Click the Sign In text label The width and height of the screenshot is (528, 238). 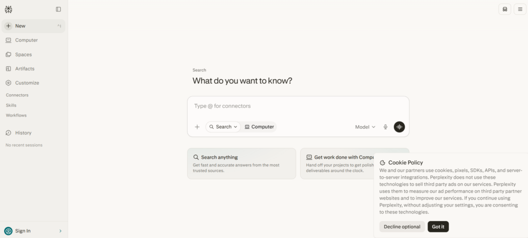click(23, 231)
